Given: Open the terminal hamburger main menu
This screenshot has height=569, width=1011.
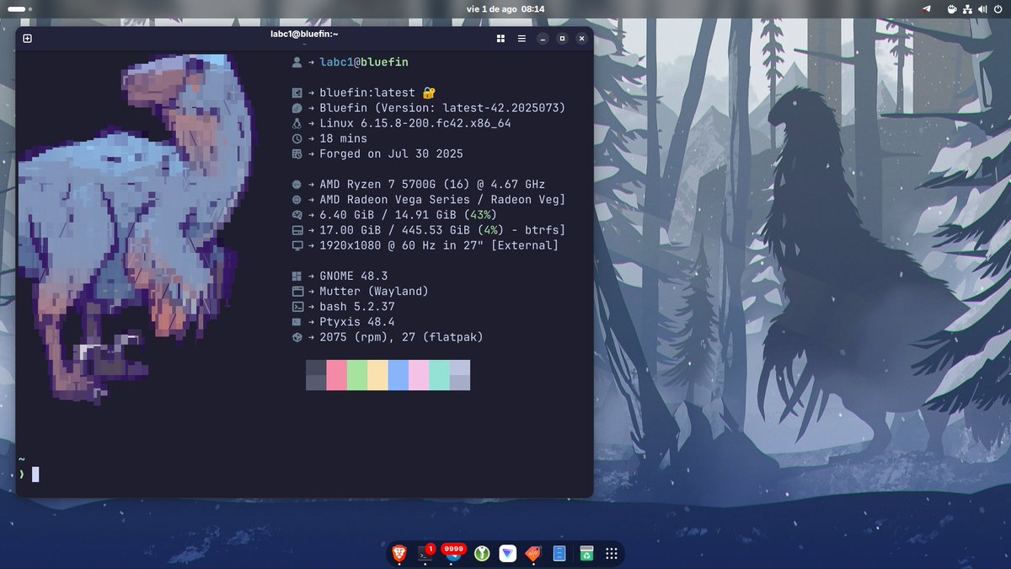Looking at the screenshot, I should click(522, 38).
